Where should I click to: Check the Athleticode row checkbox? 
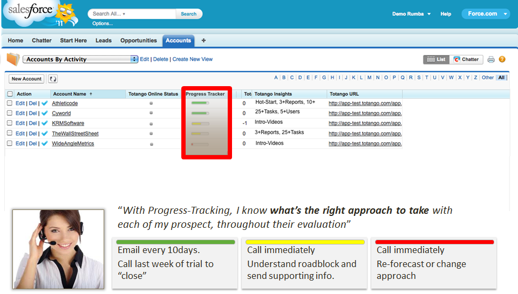click(x=10, y=103)
